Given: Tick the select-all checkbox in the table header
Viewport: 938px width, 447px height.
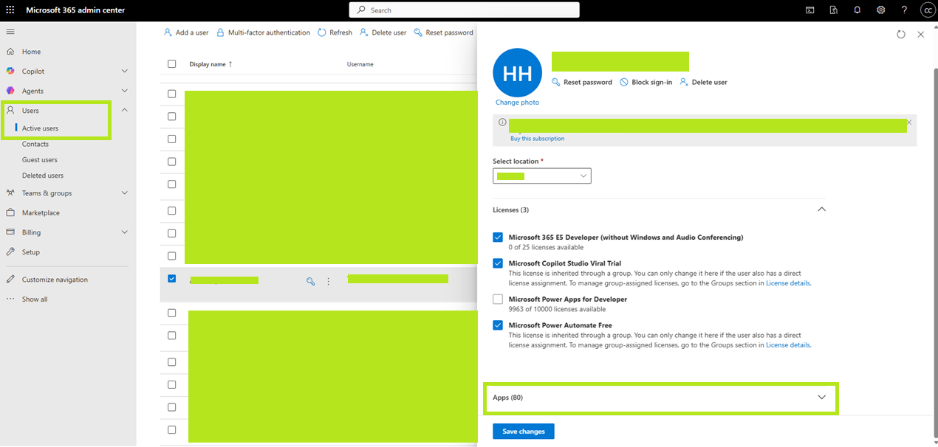Looking at the screenshot, I should click(x=172, y=64).
